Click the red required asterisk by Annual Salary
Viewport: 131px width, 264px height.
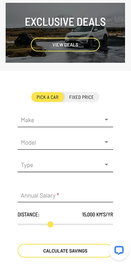[58, 195]
